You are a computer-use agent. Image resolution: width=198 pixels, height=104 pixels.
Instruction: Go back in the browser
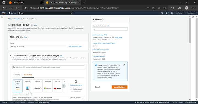pyautogui.click(x=4, y=8)
